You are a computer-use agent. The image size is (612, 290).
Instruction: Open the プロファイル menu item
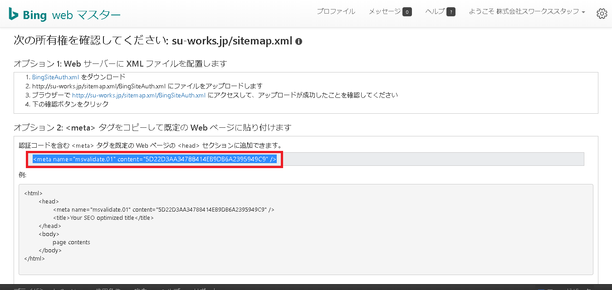click(x=336, y=12)
